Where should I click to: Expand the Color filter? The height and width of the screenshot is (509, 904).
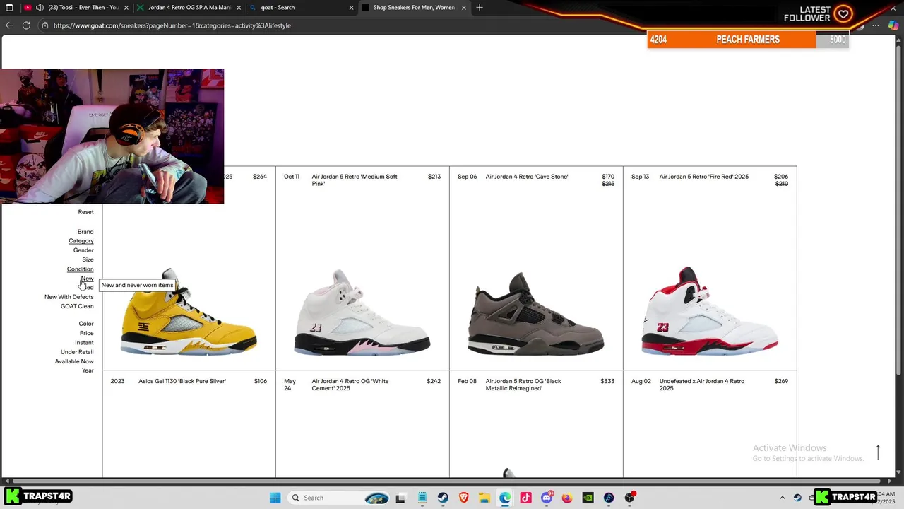point(86,324)
